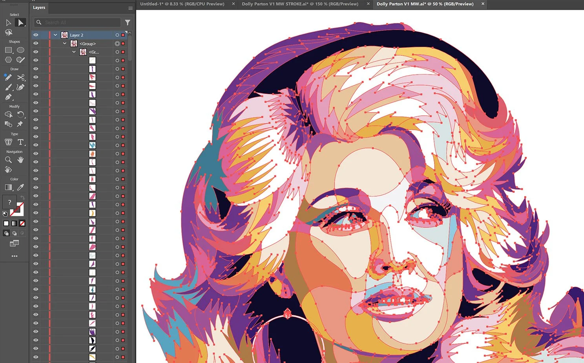Open Edit Toolbar three-dots menu
This screenshot has width=584, height=363.
click(15, 256)
